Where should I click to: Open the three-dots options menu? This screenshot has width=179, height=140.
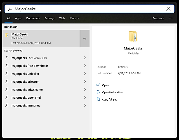tap(171, 18)
